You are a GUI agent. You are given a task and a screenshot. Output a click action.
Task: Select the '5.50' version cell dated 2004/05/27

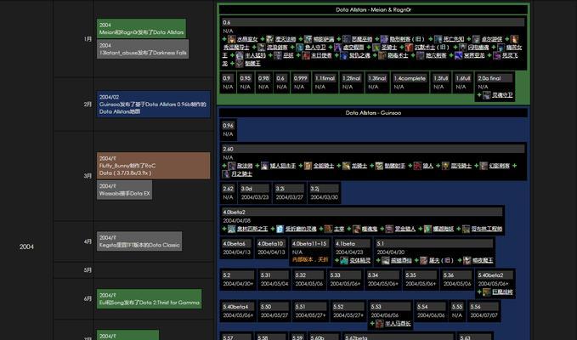pyautogui.click(x=274, y=311)
